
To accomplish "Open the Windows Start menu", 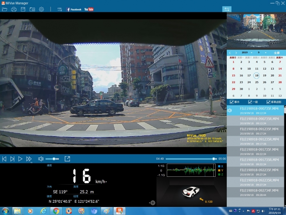I will coord(5,211).
